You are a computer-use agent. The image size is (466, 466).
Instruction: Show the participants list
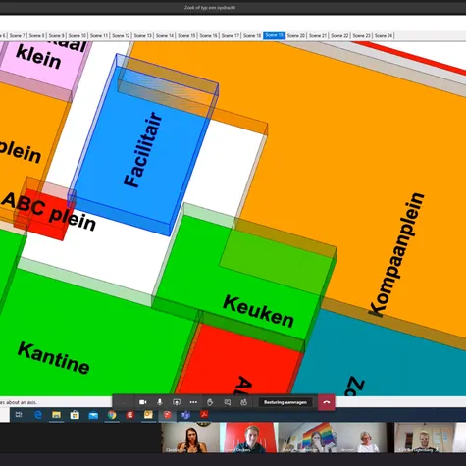243,402
